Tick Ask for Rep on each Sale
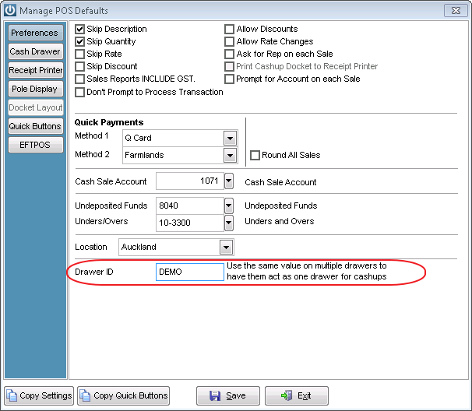The height and width of the screenshot is (411, 472). pyautogui.click(x=229, y=54)
